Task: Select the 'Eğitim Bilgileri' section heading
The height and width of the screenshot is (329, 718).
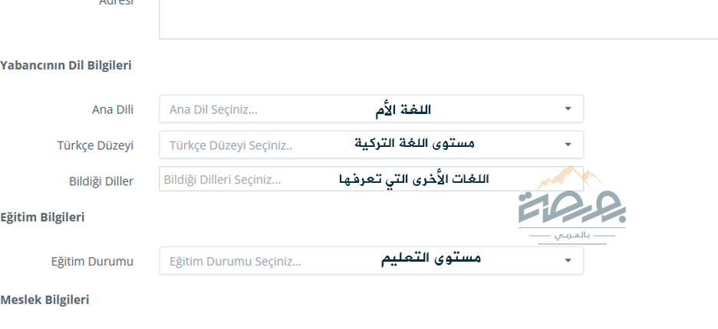Action: (x=42, y=217)
